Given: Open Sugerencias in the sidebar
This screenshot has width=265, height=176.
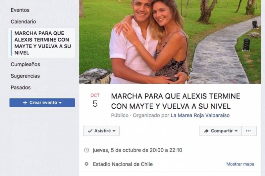Looking at the screenshot, I should tap(25, 76).
